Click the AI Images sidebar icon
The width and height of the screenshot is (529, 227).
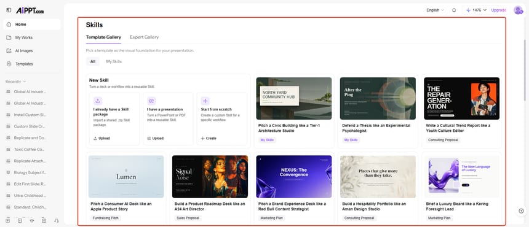(x=9, y=51)
